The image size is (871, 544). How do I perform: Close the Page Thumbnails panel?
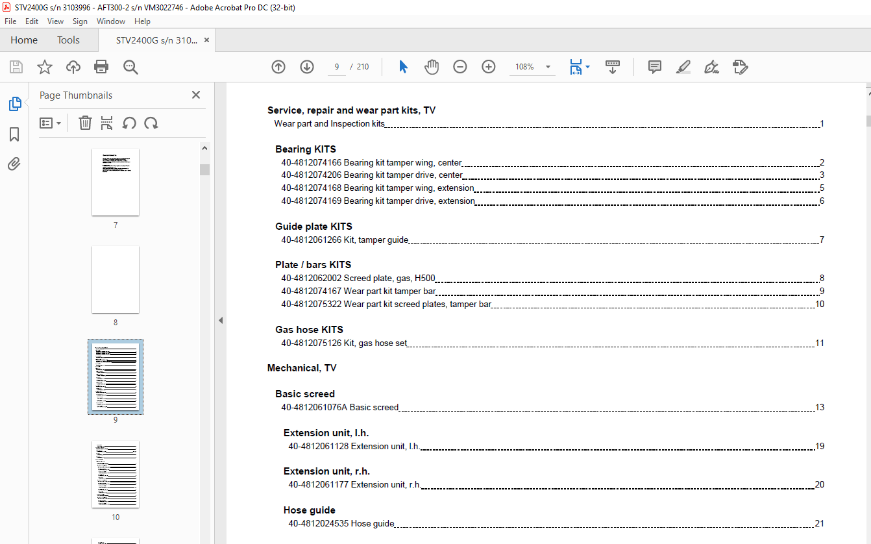tap(196, 95)
